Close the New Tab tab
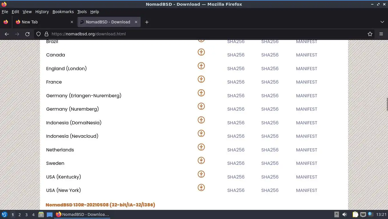The image size is (388, 219). (72, 22)
